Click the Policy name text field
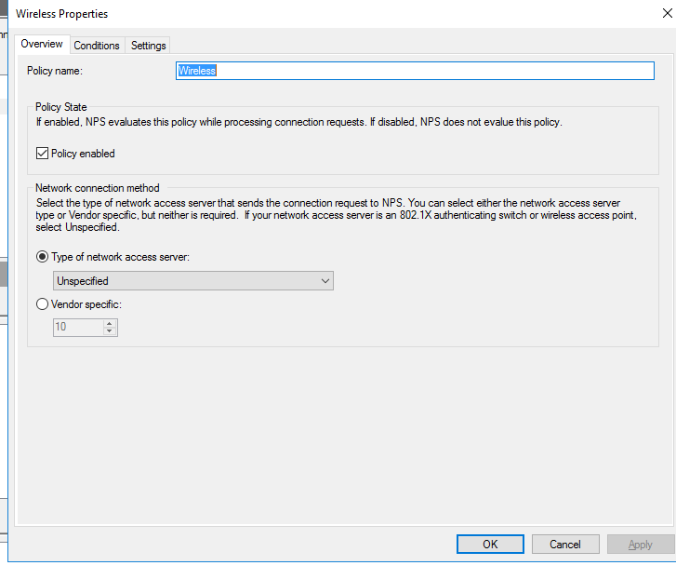 (x=416, y=71)
